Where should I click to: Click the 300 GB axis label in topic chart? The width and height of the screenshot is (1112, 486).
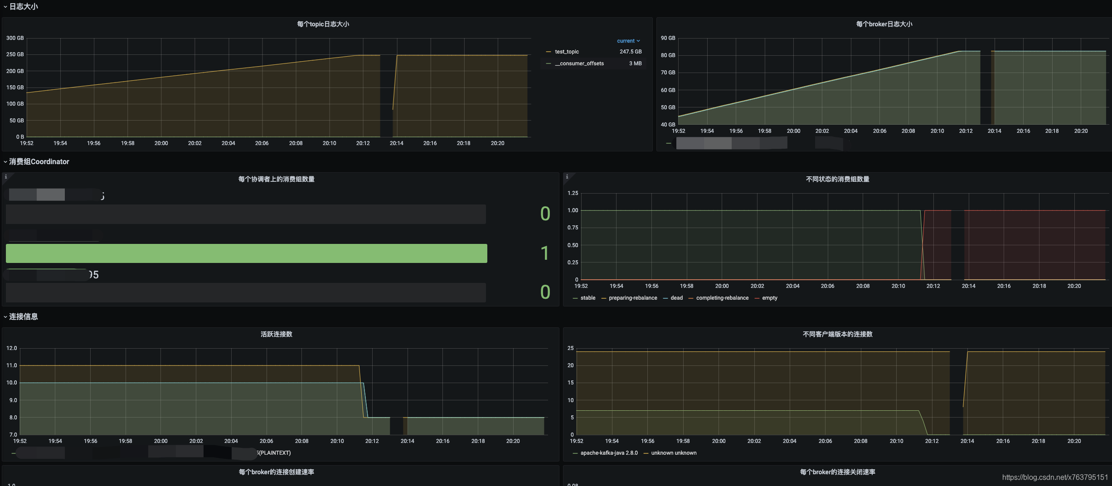click(x=15, y=38)
